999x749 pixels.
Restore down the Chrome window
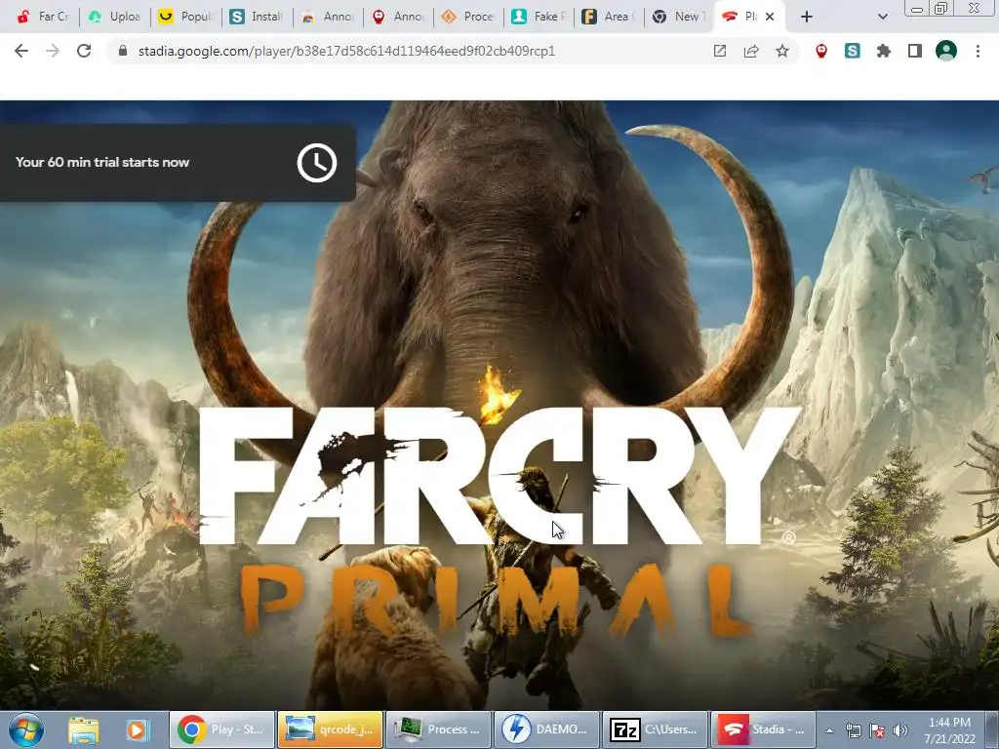[x=940, y=8]
